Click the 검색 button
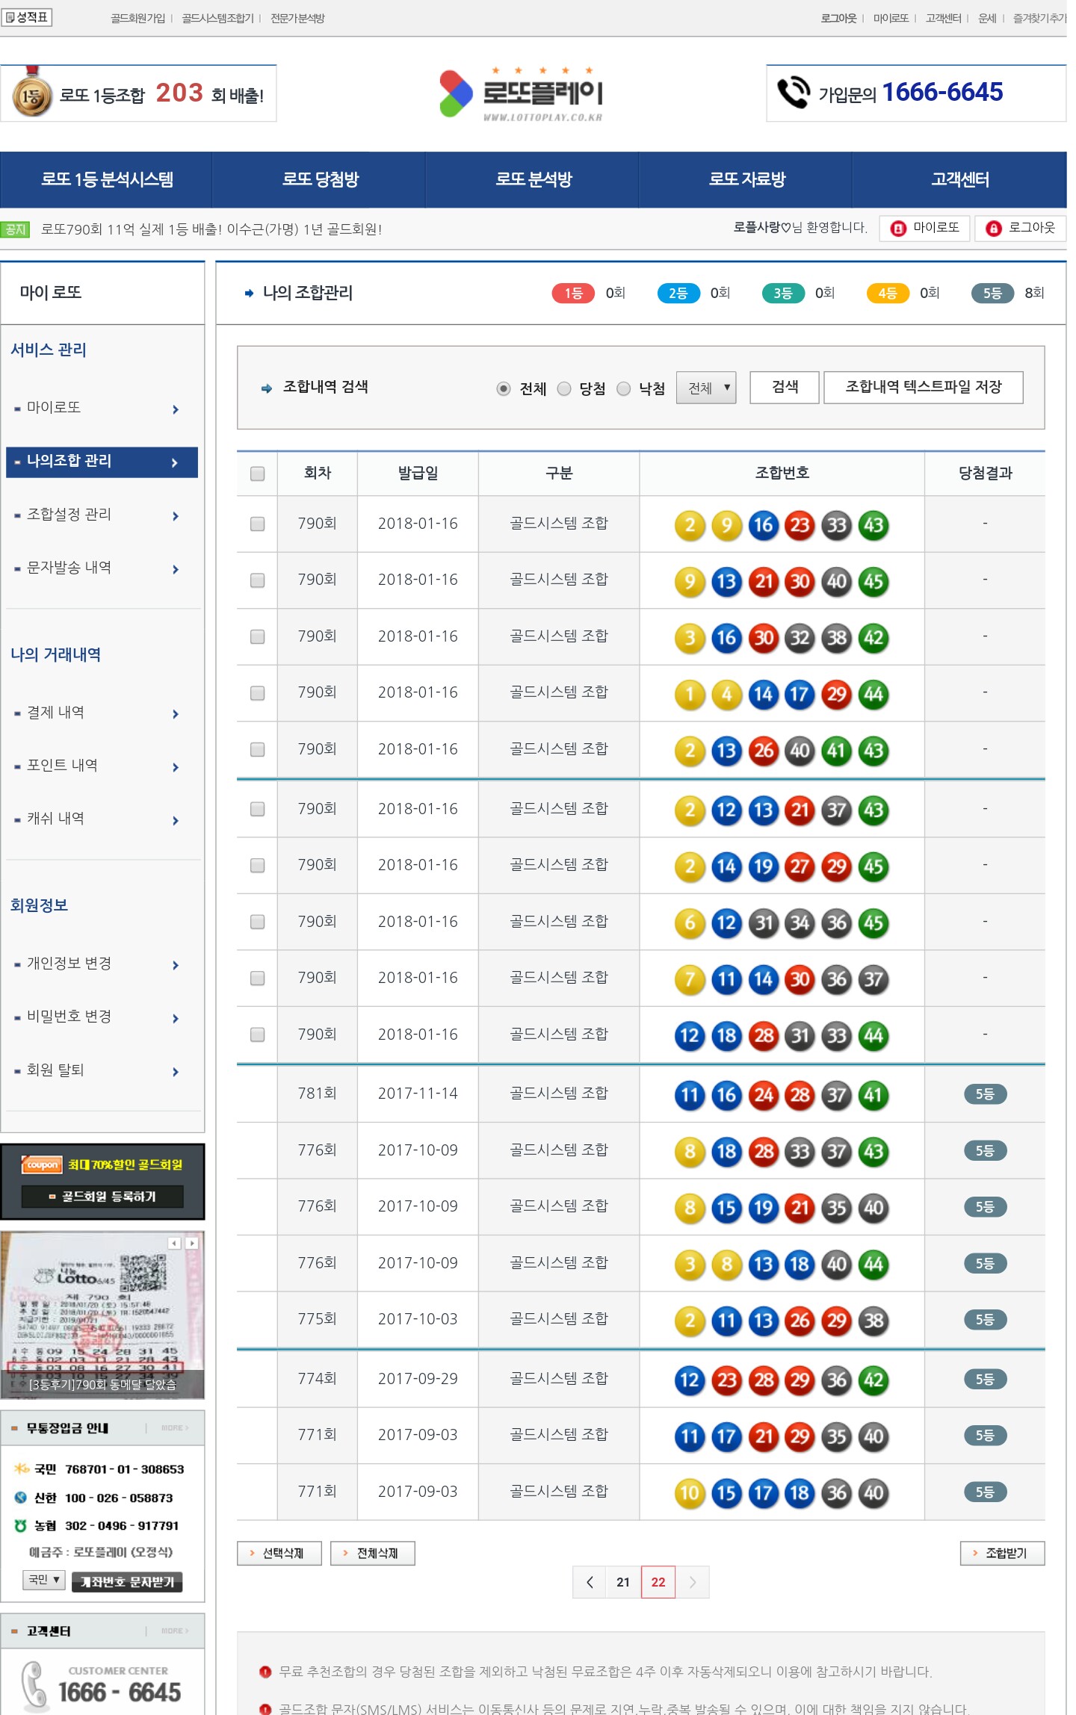The height and width of the screenshot is (1715, 1076). (785, 387)
